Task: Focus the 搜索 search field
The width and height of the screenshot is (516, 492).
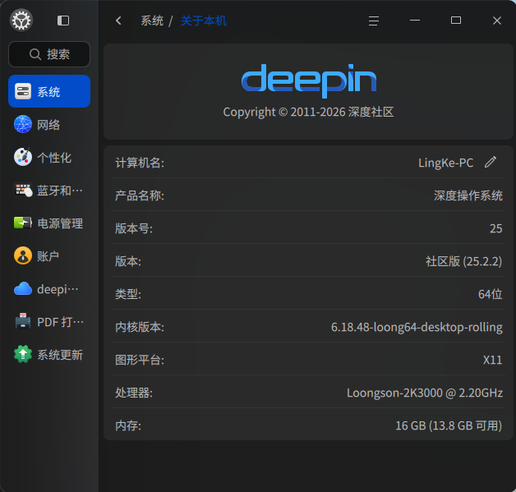Action: (49, 54)
